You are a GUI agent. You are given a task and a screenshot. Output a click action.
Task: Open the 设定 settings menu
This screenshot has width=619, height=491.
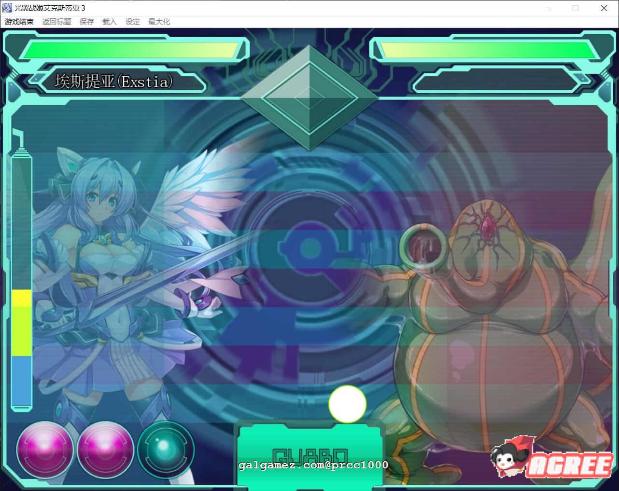coord(133,22)
